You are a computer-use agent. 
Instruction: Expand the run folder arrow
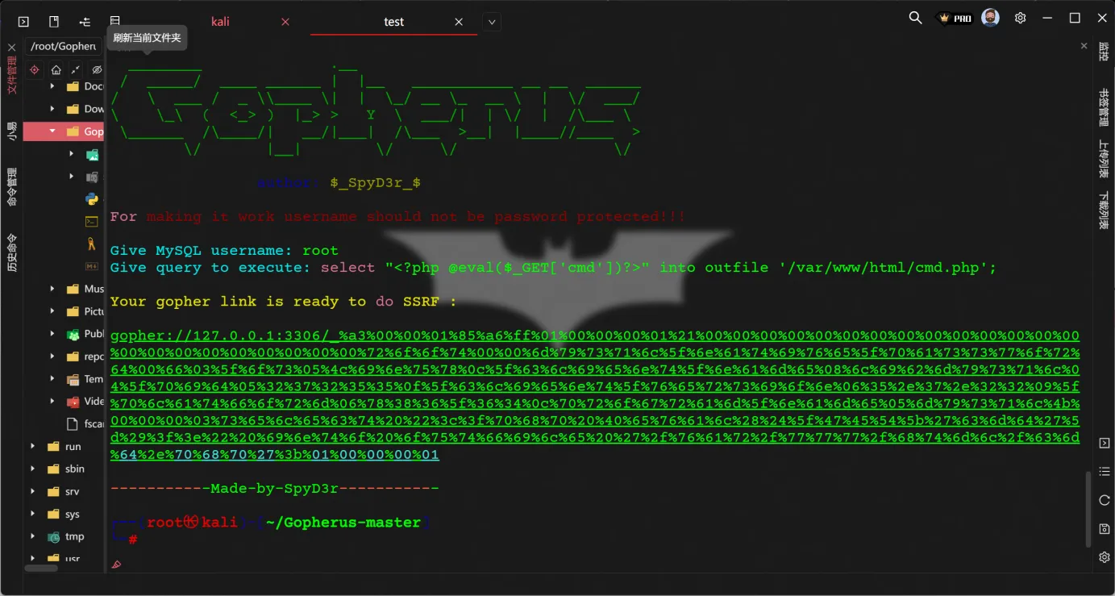coord(33,446)
